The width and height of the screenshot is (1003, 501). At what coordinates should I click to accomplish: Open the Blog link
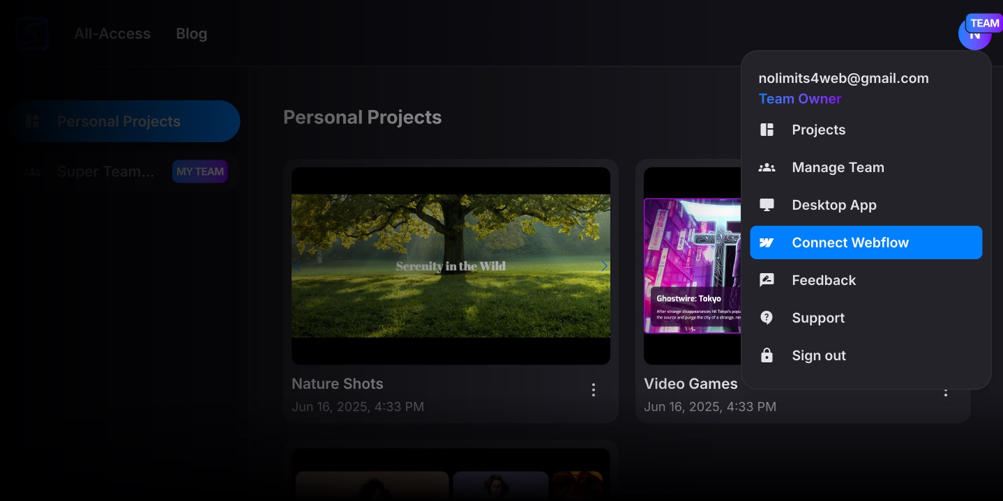tap(191, 33)
